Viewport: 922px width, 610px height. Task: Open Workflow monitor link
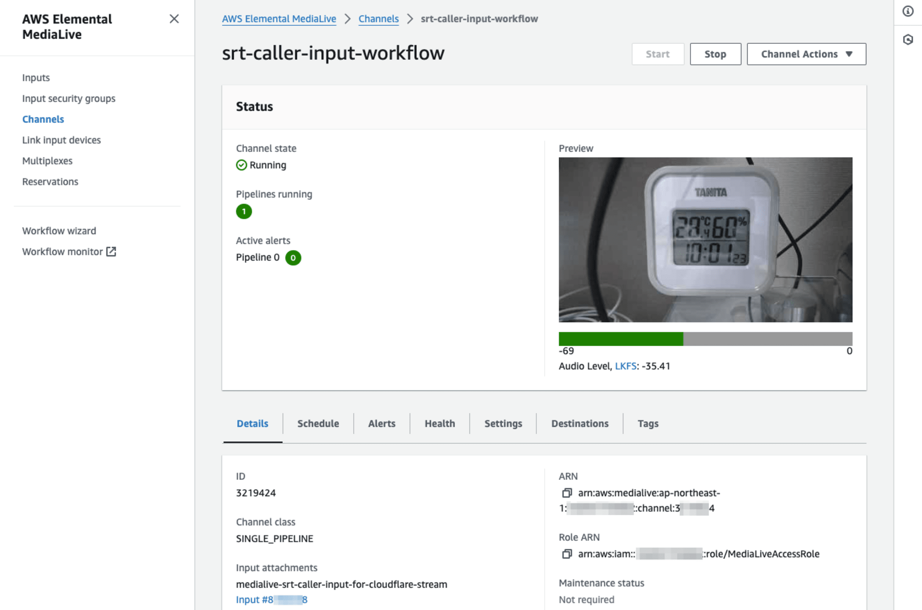[62, 251]
